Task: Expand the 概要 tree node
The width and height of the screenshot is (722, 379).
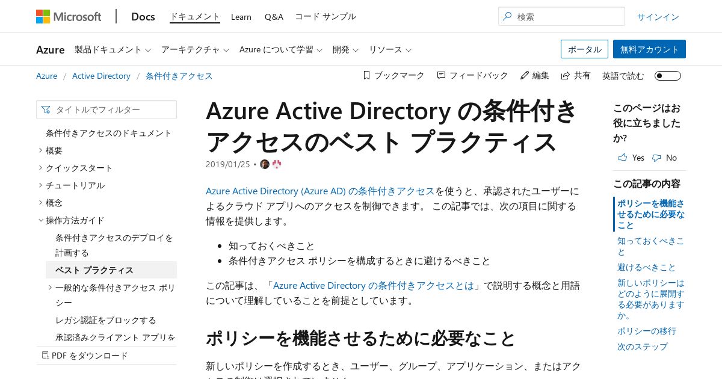Action: [x=40, y=150]
